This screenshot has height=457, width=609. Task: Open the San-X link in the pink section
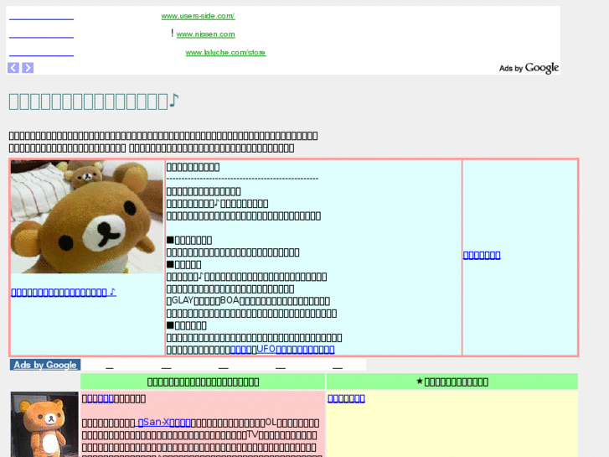click(163, 423)
